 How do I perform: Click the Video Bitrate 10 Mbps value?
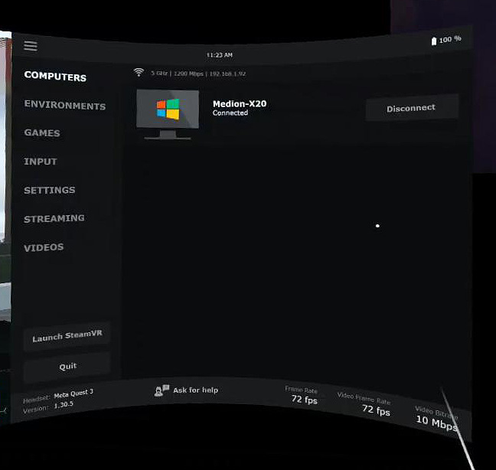(436, 423)
